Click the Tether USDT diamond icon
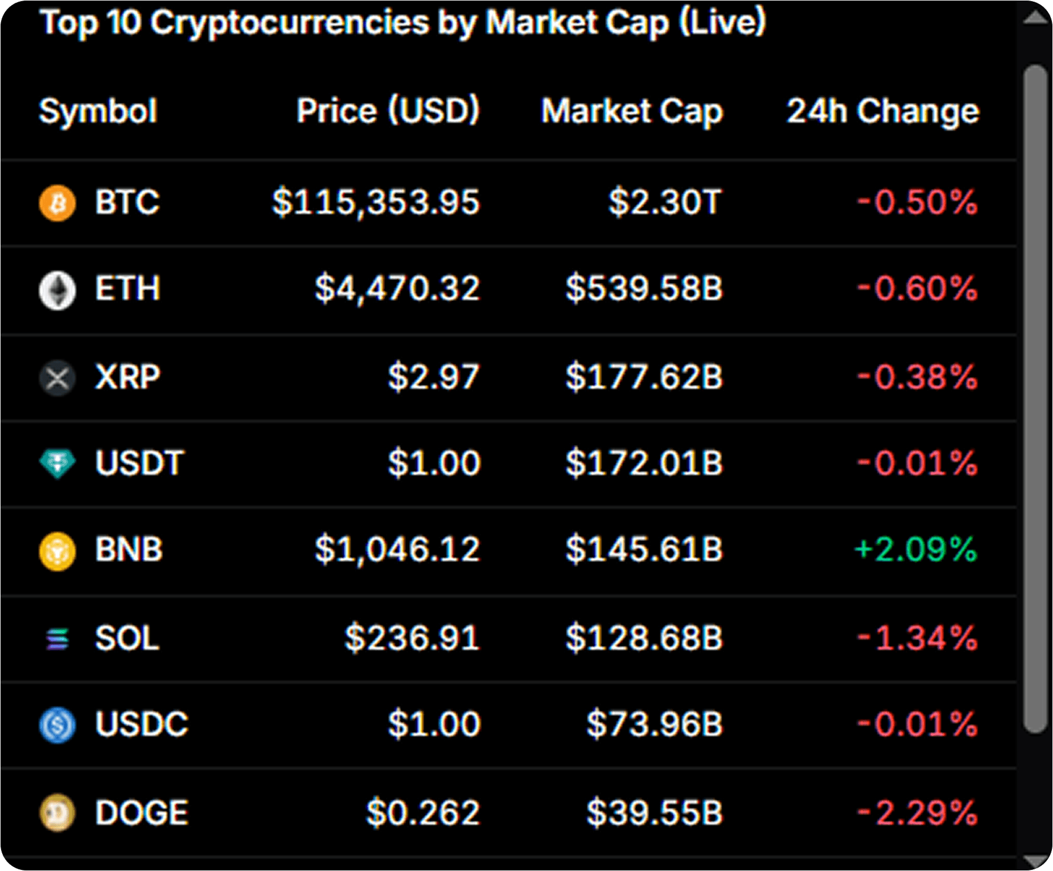 57,464
